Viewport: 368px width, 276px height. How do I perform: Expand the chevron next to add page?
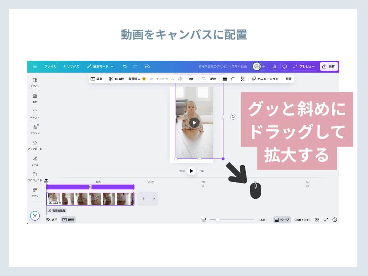point(153,199)
